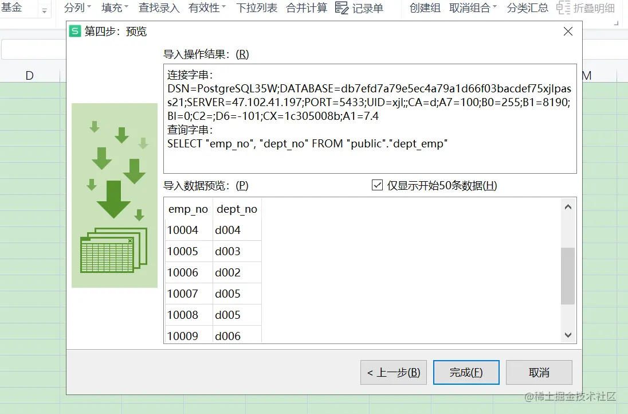The height and width of the screenshot is (414, 628).
Task: Expand the 基金 list dropdown arrow
Action: pos(45,11)
